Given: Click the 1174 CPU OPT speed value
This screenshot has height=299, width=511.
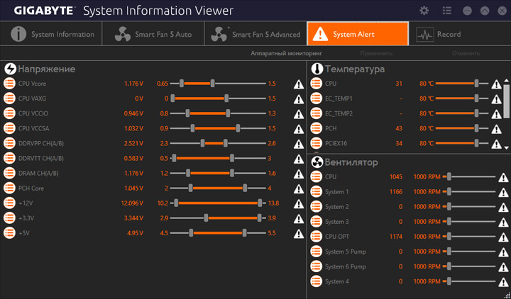Looking at the screenshot, I should [x=395, y=237].
